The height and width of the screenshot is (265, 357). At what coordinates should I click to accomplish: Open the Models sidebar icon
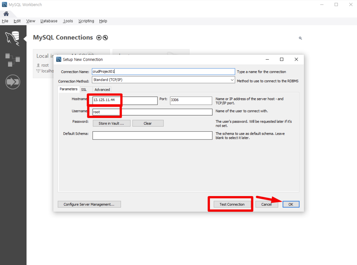click(x=13, y=60)
